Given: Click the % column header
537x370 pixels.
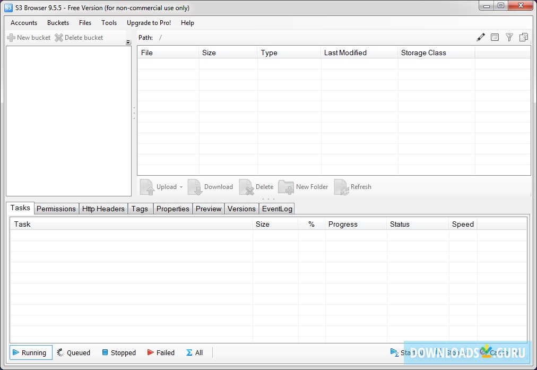Looking at the screenshot, I should [311, 224].
